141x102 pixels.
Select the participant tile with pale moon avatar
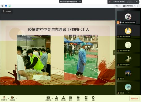click(128, 46)
